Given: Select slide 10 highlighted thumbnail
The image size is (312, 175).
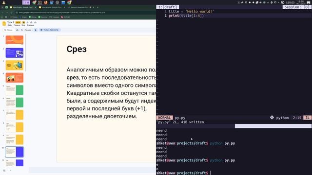Looking at the screenshot, I should [15, 152].
